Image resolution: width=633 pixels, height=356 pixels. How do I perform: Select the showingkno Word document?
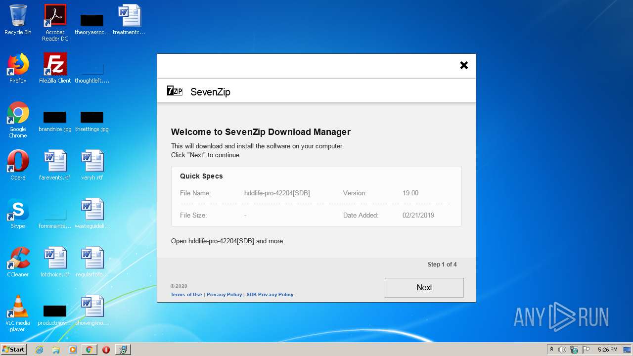click(92, 311)
